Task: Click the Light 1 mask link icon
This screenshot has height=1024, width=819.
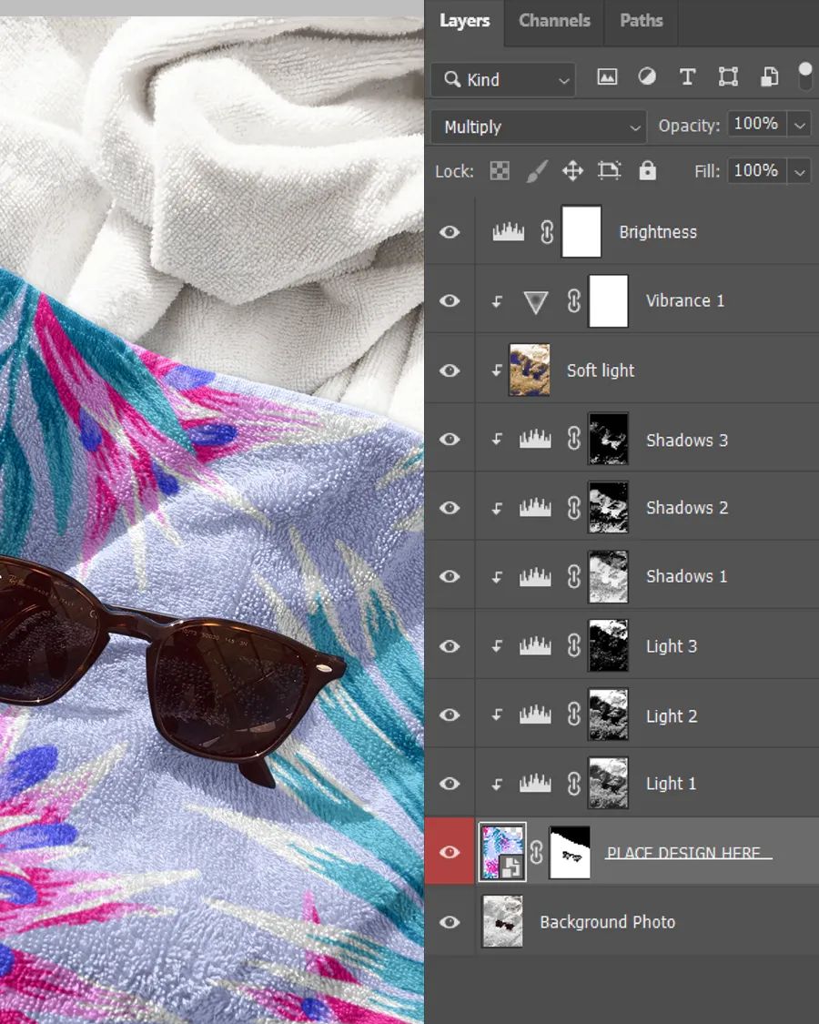Action: [573, 783]
